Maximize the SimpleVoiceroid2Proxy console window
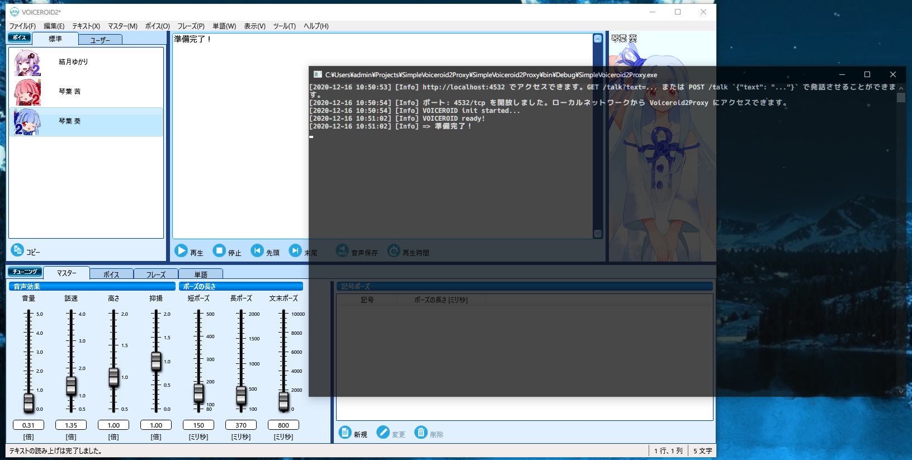 [x=867, y=74]
